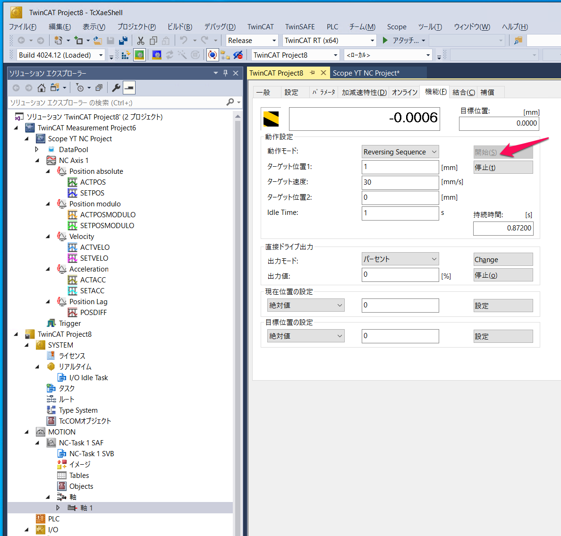Select the SETVELO channel item

(94, 258)
